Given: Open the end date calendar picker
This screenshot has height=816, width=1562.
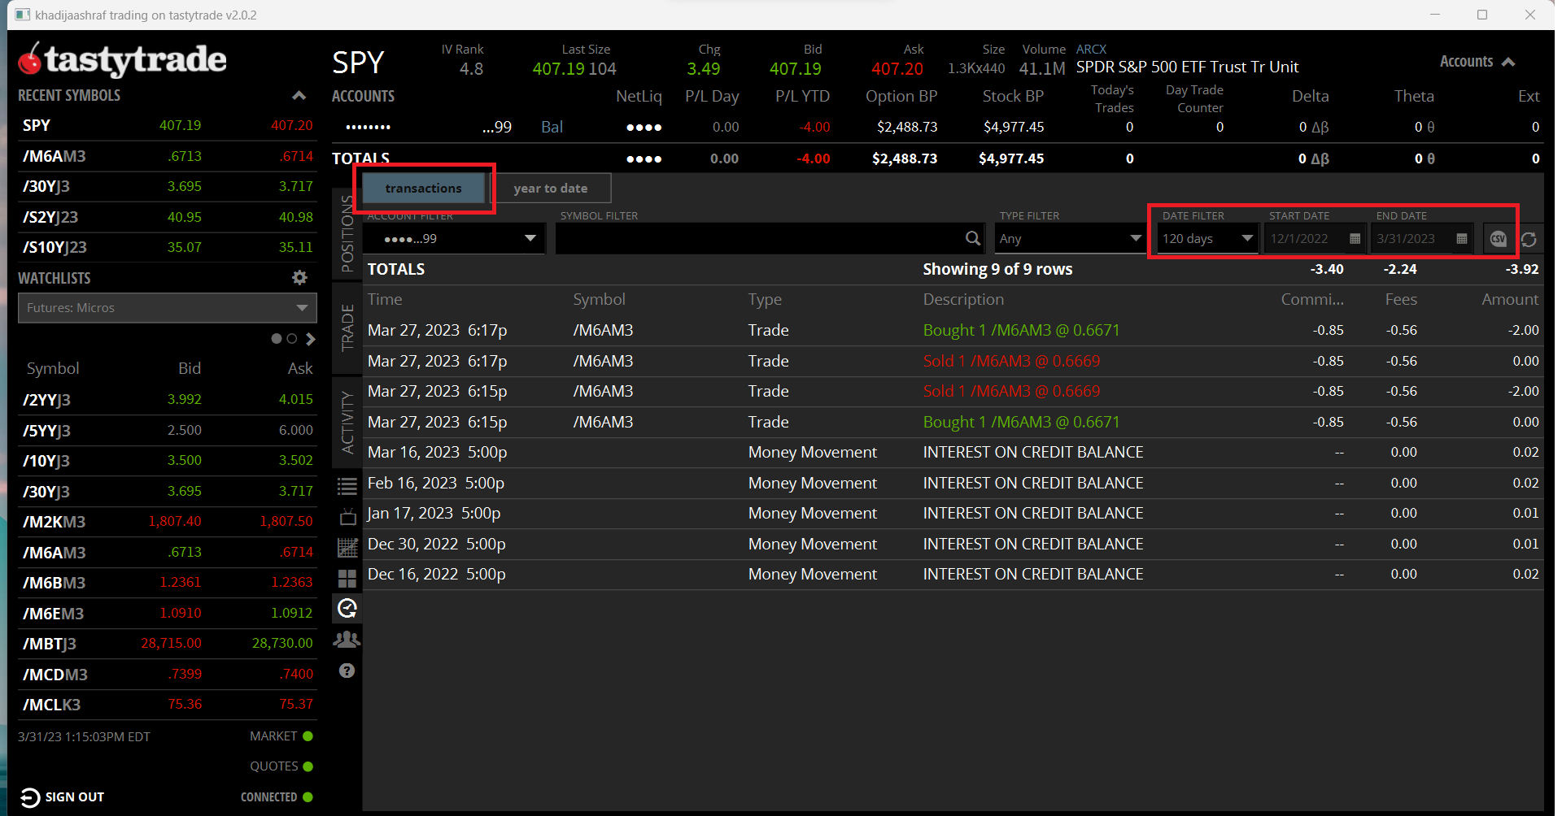Looking at the screenshot, I should pyautogui.click(x=1461, y=239).
